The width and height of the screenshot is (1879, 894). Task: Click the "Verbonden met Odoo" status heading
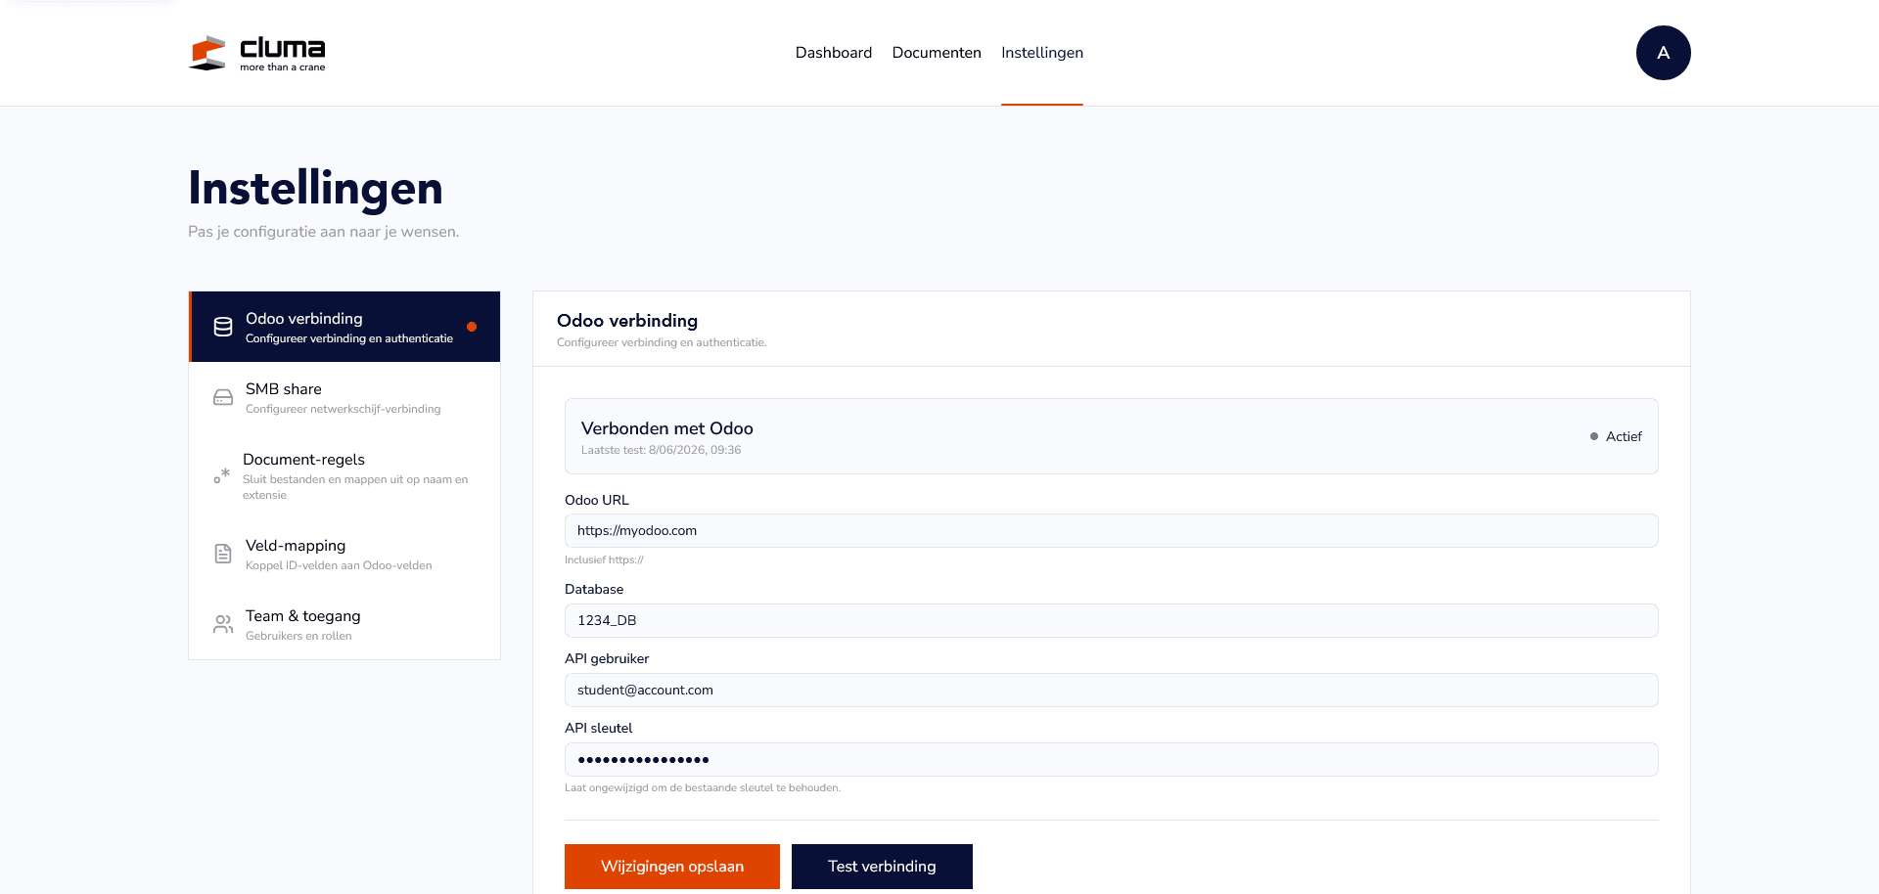(x=667, y=428)
